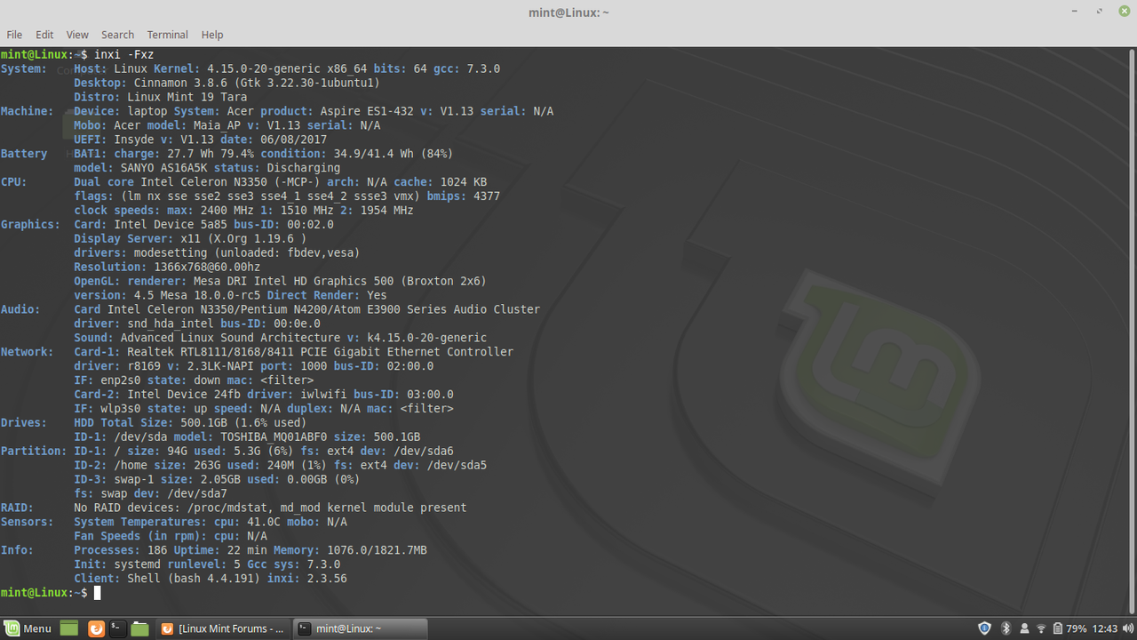Open the File menu

(x=14, y=35)
